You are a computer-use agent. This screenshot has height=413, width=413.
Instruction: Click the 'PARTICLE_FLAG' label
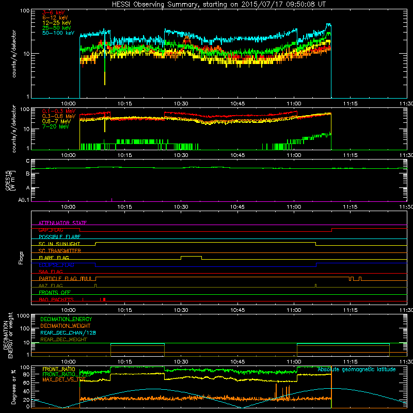click(58, 279)
